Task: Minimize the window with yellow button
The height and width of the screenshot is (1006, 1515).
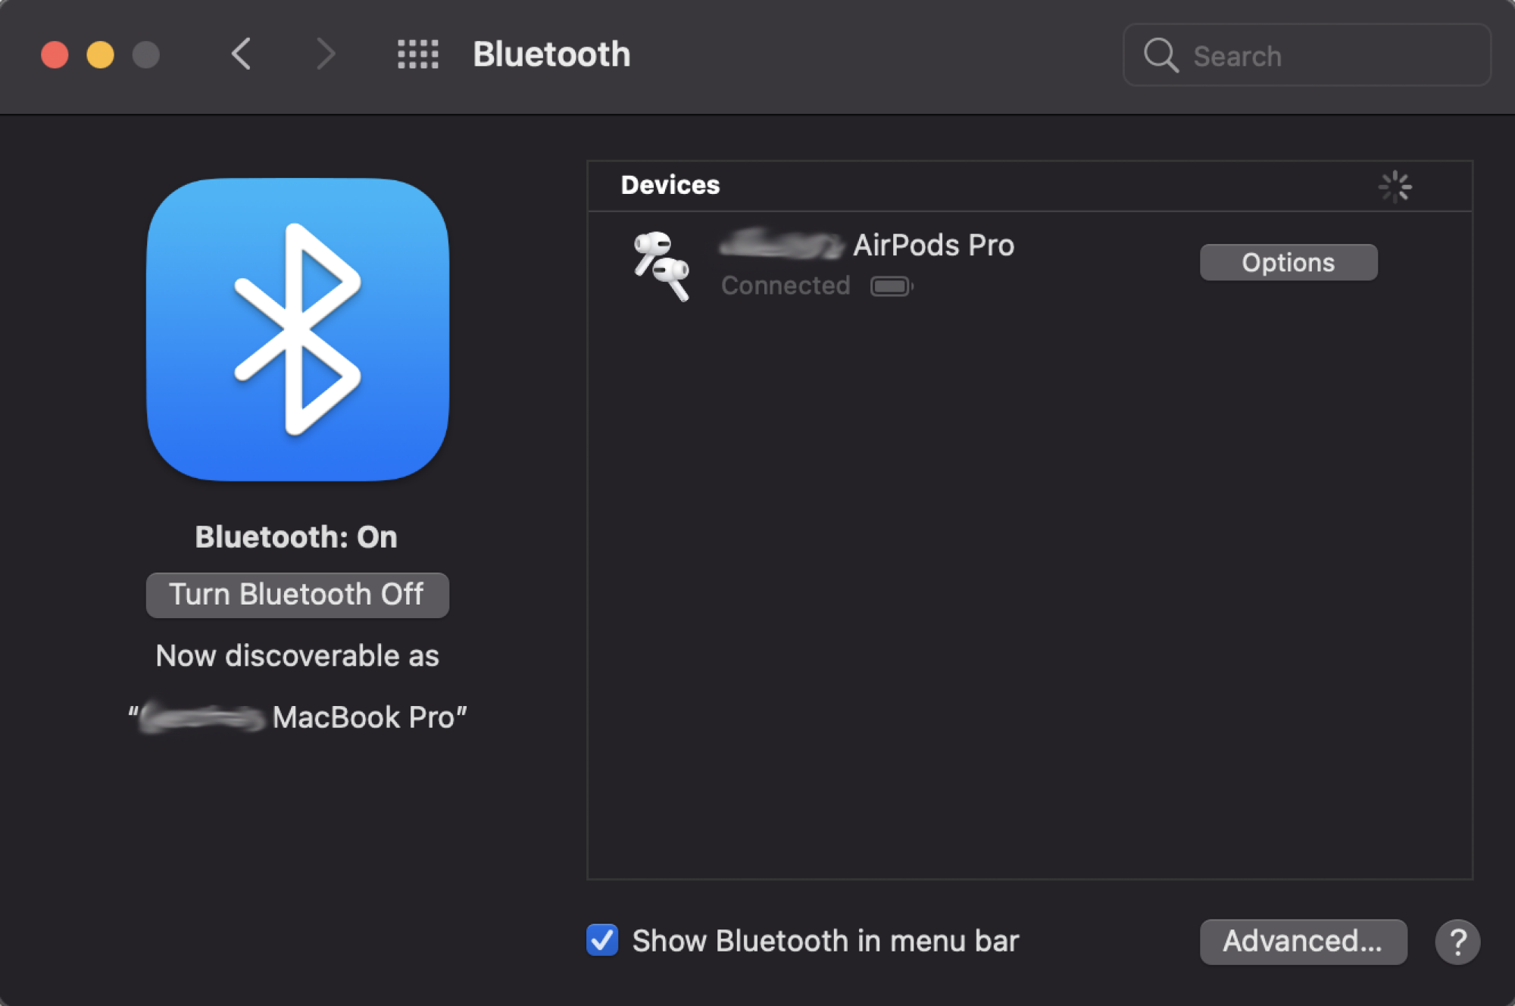Action: 100,55
